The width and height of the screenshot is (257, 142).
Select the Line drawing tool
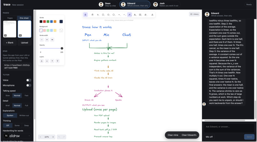(124, 15)
